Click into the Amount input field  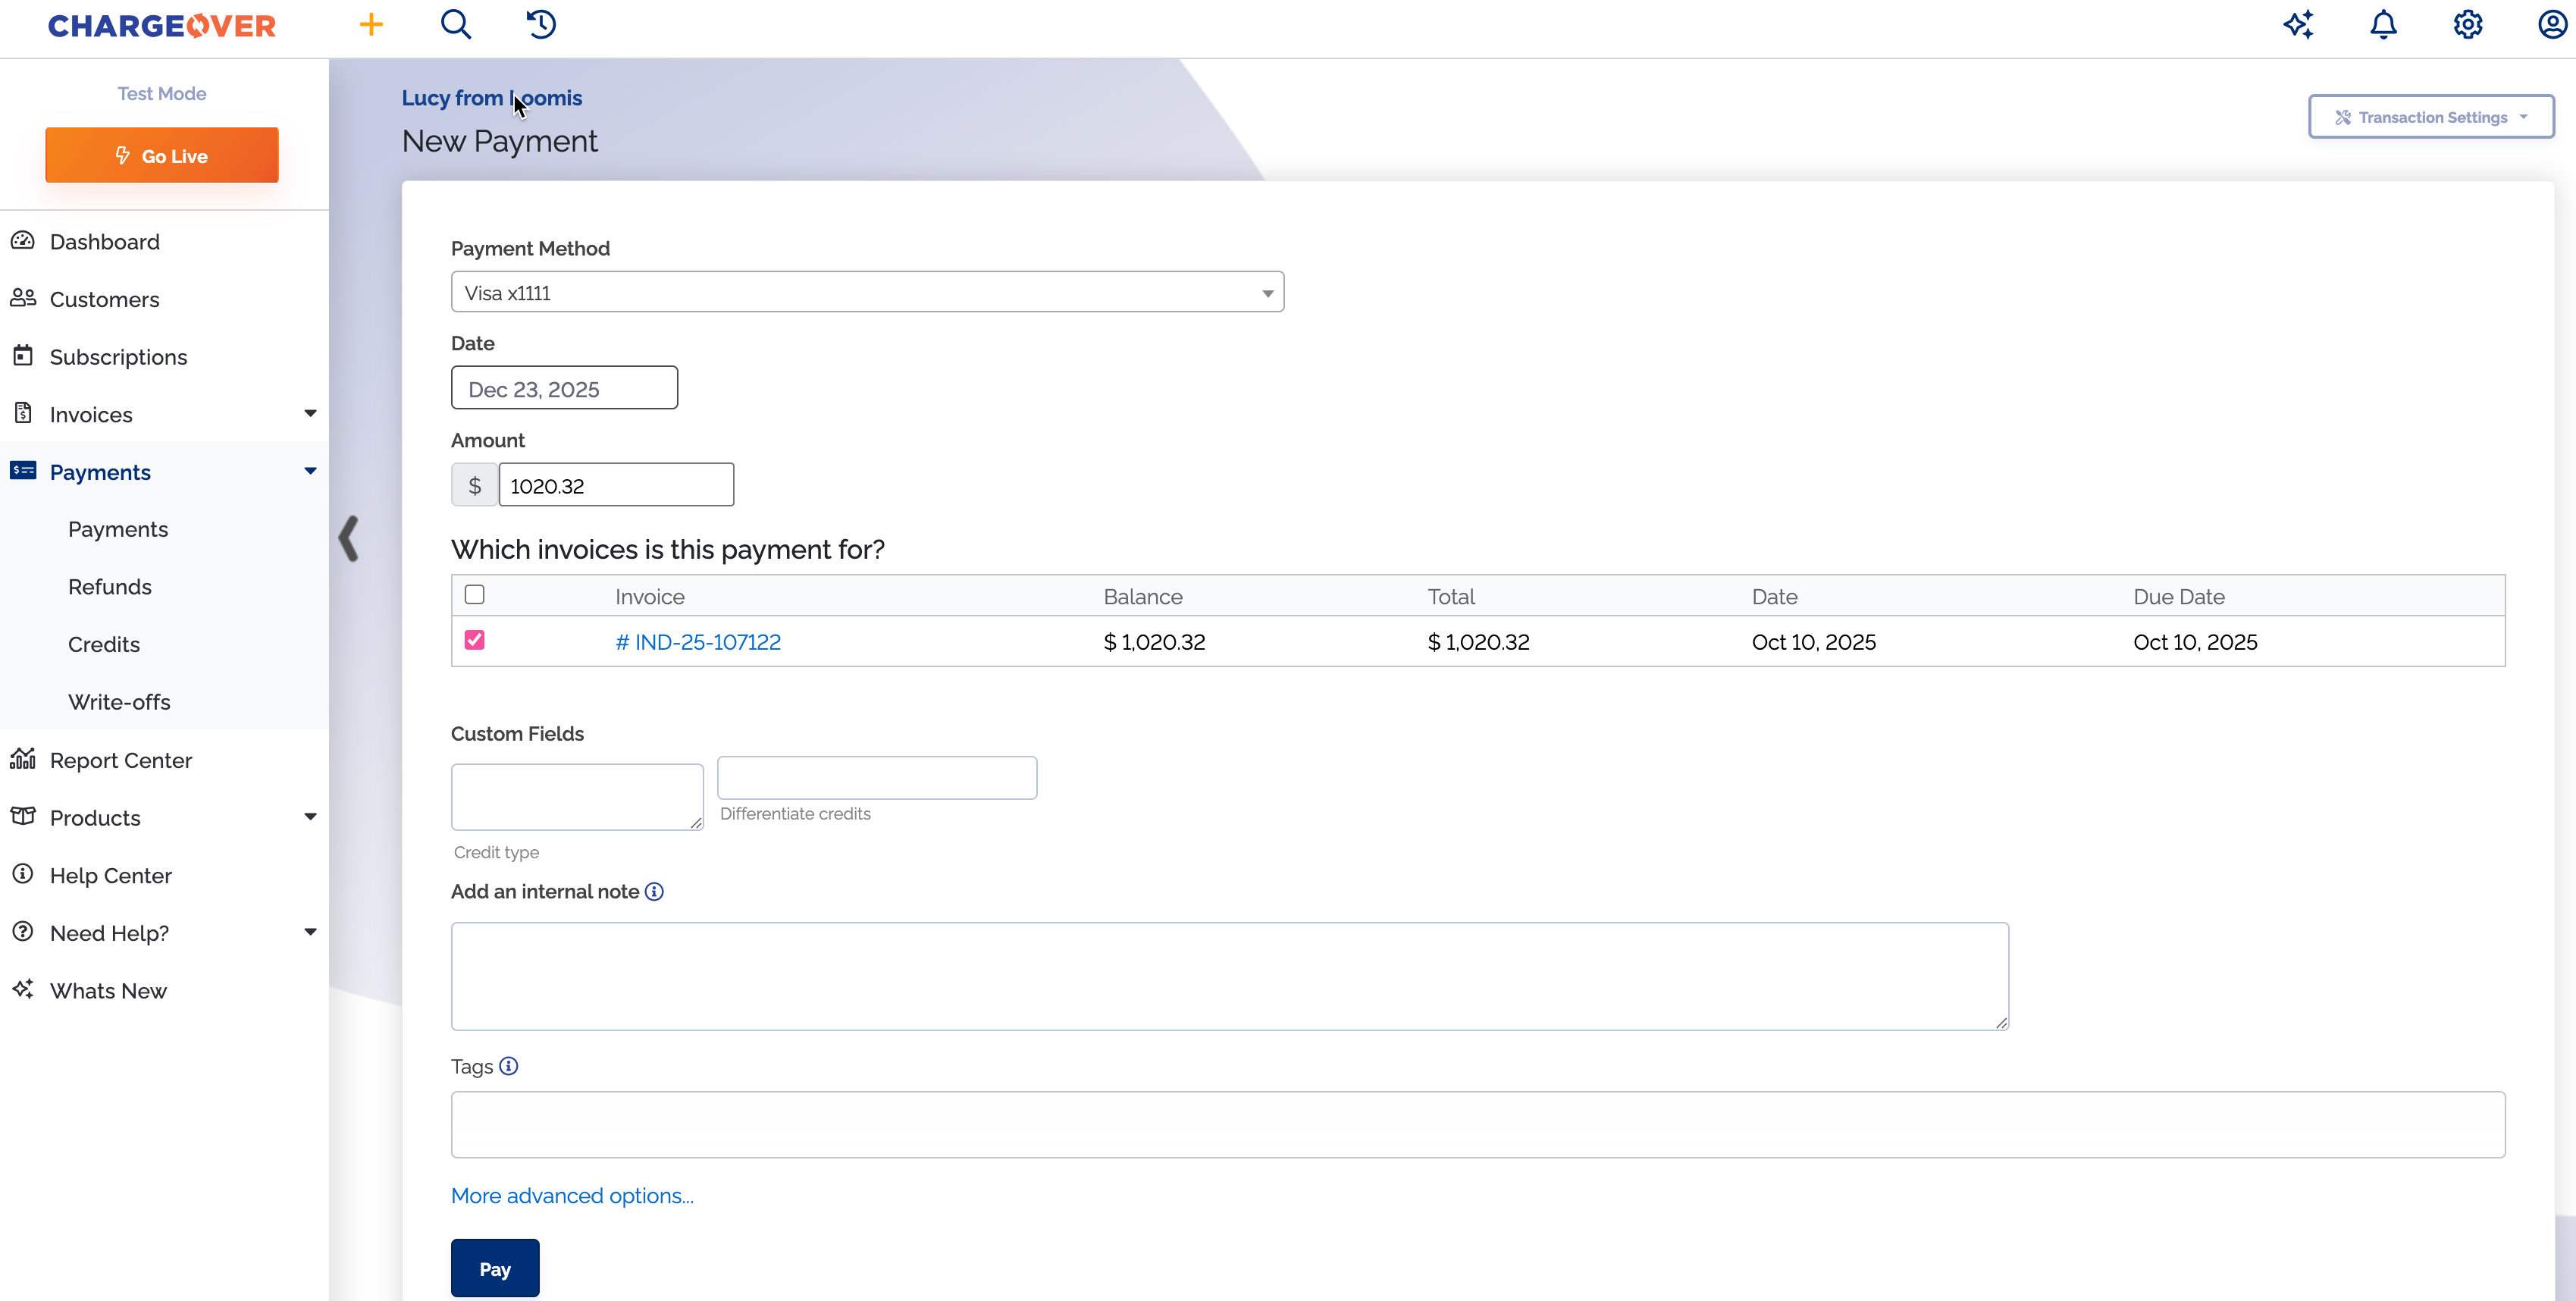[x=616, y=485]
